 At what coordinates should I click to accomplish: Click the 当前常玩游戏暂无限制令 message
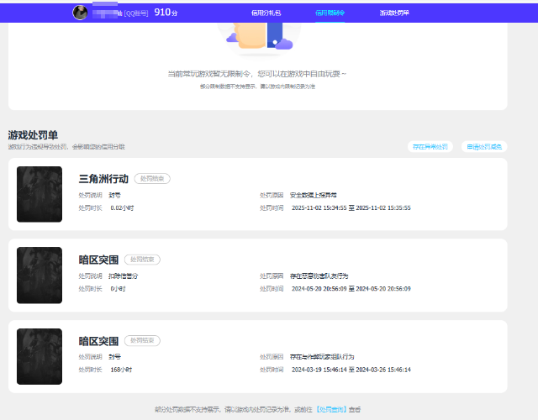[257, 74]
